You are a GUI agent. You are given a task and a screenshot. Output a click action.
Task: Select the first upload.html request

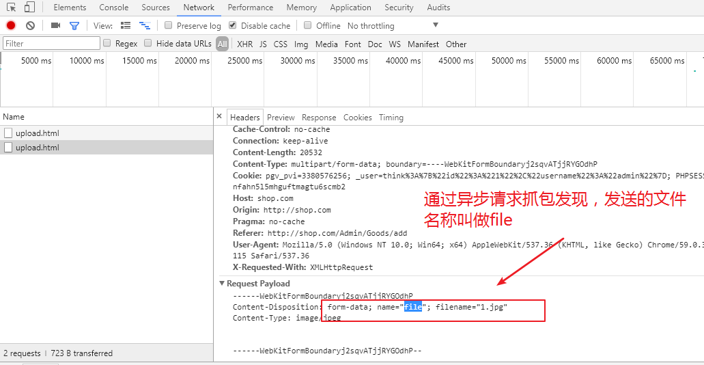tap(38, 133)
